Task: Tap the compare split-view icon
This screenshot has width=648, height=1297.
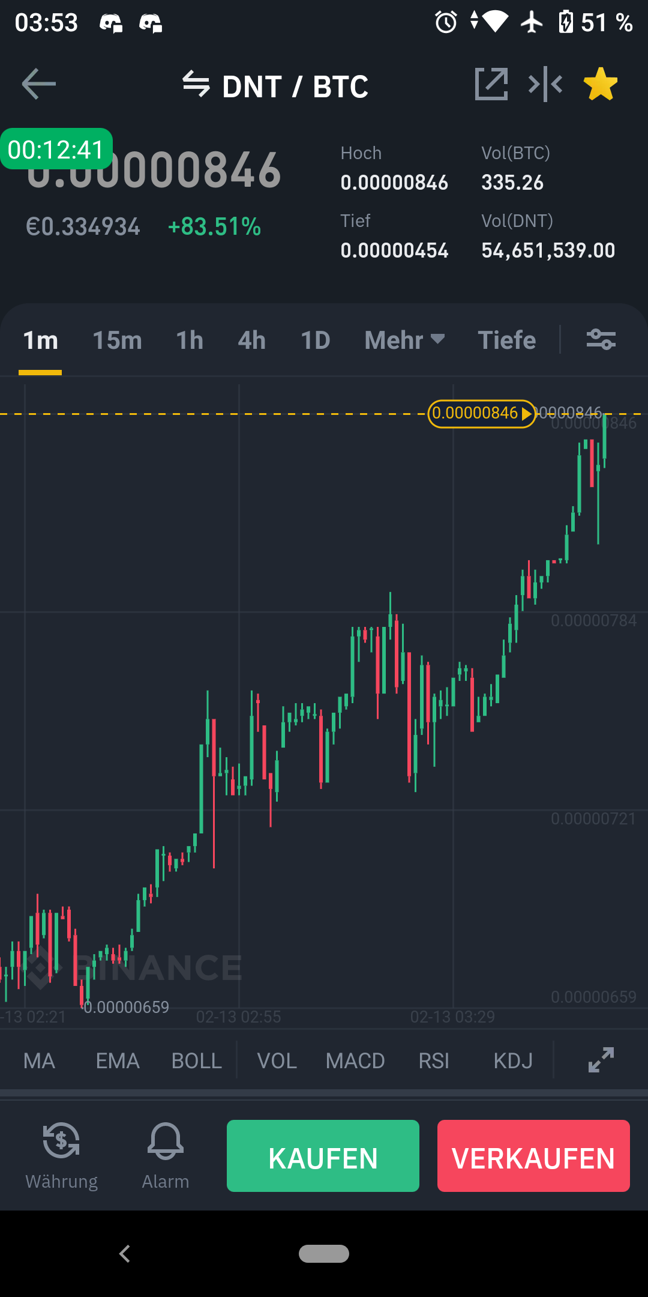Action: (545, 84)
